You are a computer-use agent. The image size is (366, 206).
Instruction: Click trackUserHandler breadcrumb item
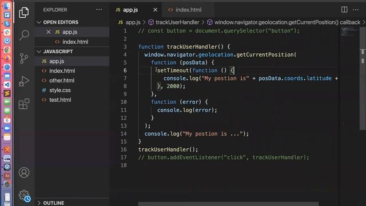click(x=177, y=22)
